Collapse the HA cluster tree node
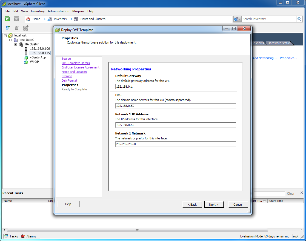 pos(16,44)
